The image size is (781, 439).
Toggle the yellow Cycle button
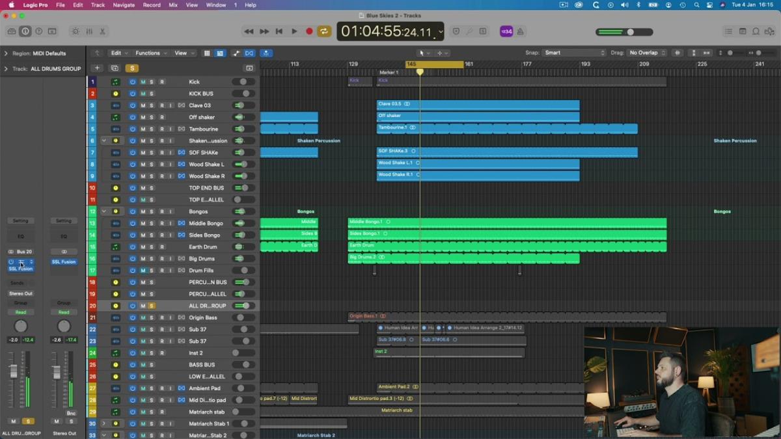point(324,31)
